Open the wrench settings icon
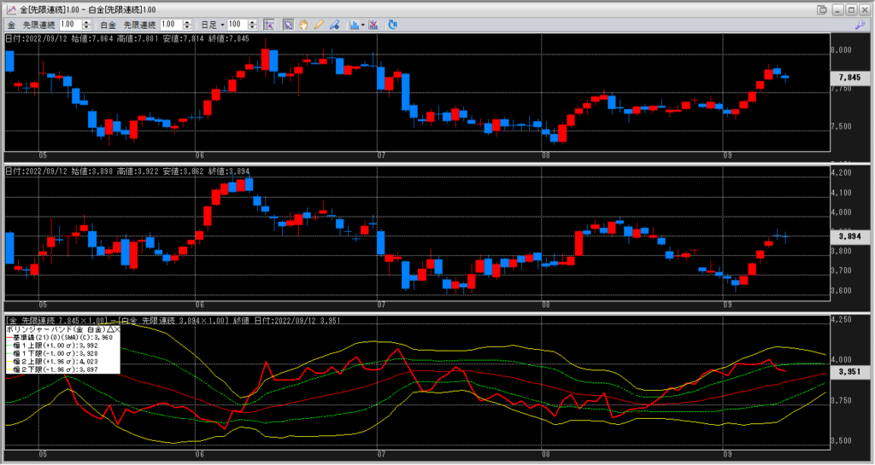The height and width of the screenshot is (465, 875). [860, 26]
